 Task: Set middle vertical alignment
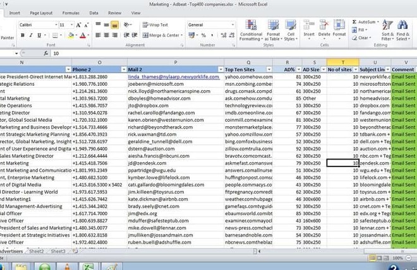(106, 25)
